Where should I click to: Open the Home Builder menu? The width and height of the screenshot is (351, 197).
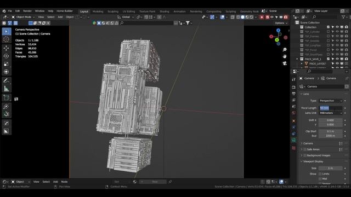click(65, 11)
